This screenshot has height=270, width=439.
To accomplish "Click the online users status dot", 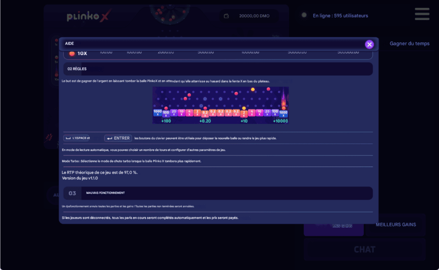I will (x=304, y=15).
